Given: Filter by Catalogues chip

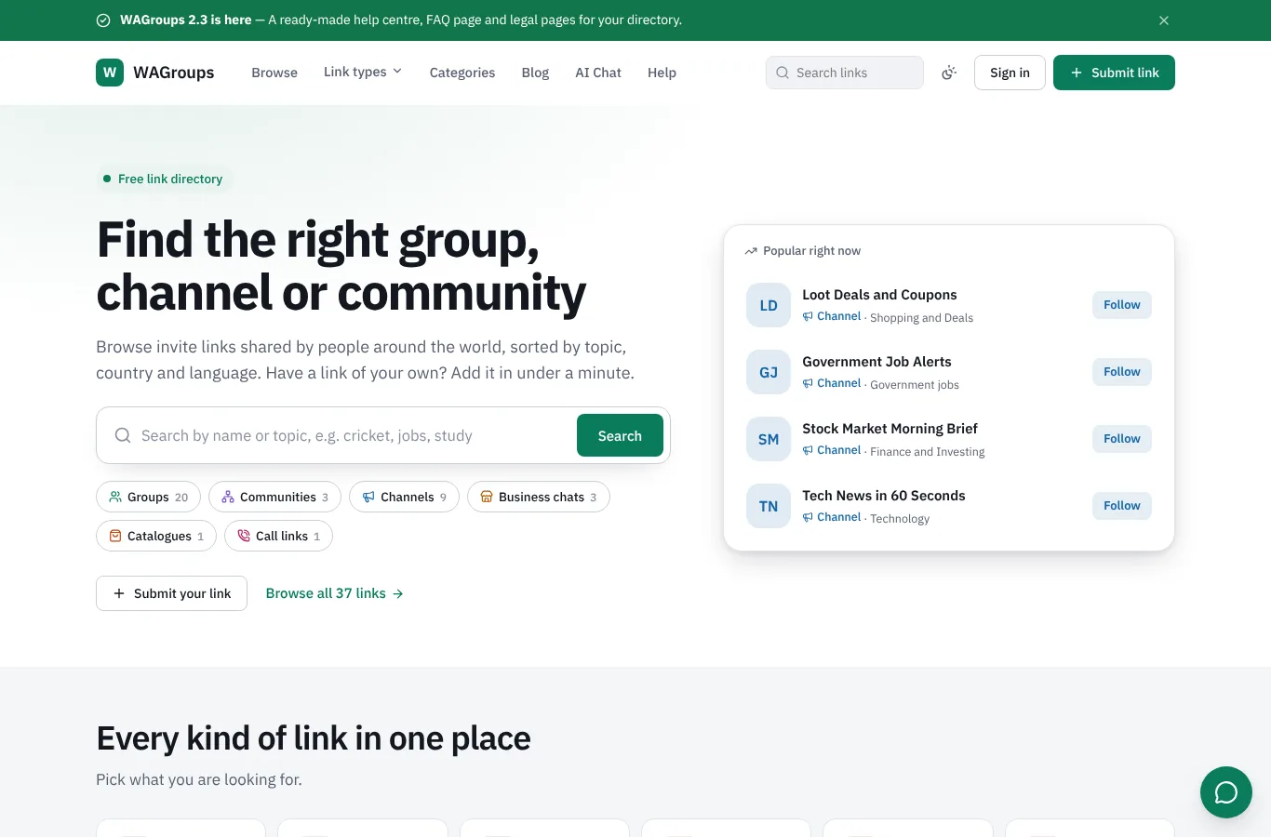Looking at the screenshot, I should 156,536.
